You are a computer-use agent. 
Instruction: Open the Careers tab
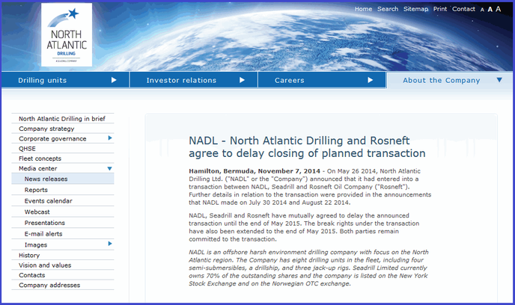322,80
